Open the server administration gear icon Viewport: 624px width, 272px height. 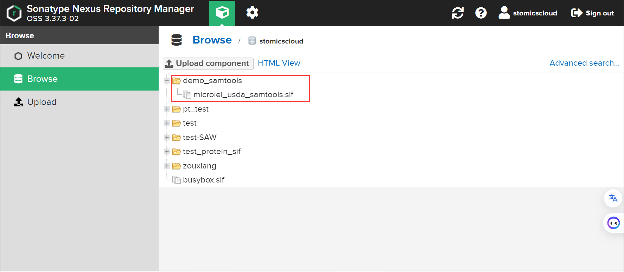pyautogui.click(x=252, y=13)
